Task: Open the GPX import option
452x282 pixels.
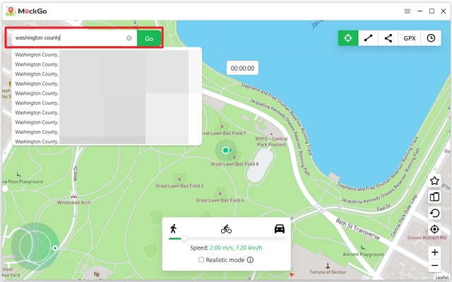Action: click(410, 38)
